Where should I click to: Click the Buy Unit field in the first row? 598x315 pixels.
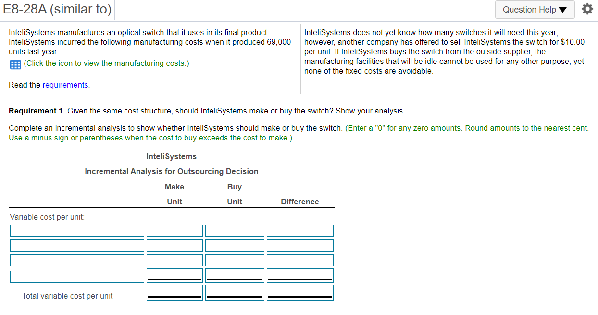coord(235,230)
